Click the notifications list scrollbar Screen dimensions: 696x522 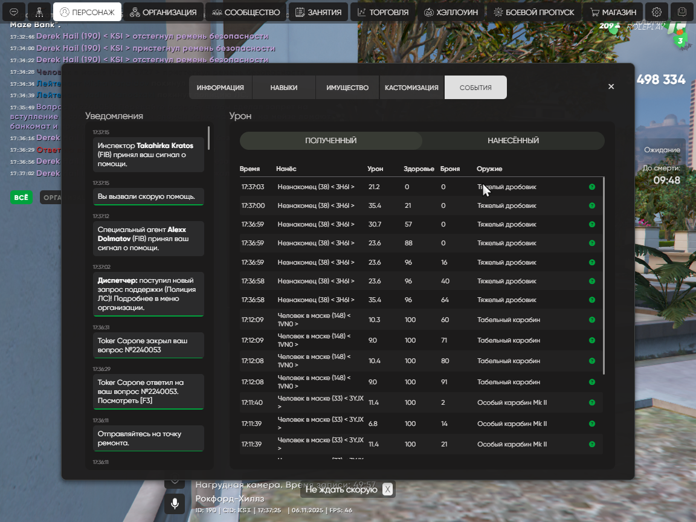coord(208,138)
